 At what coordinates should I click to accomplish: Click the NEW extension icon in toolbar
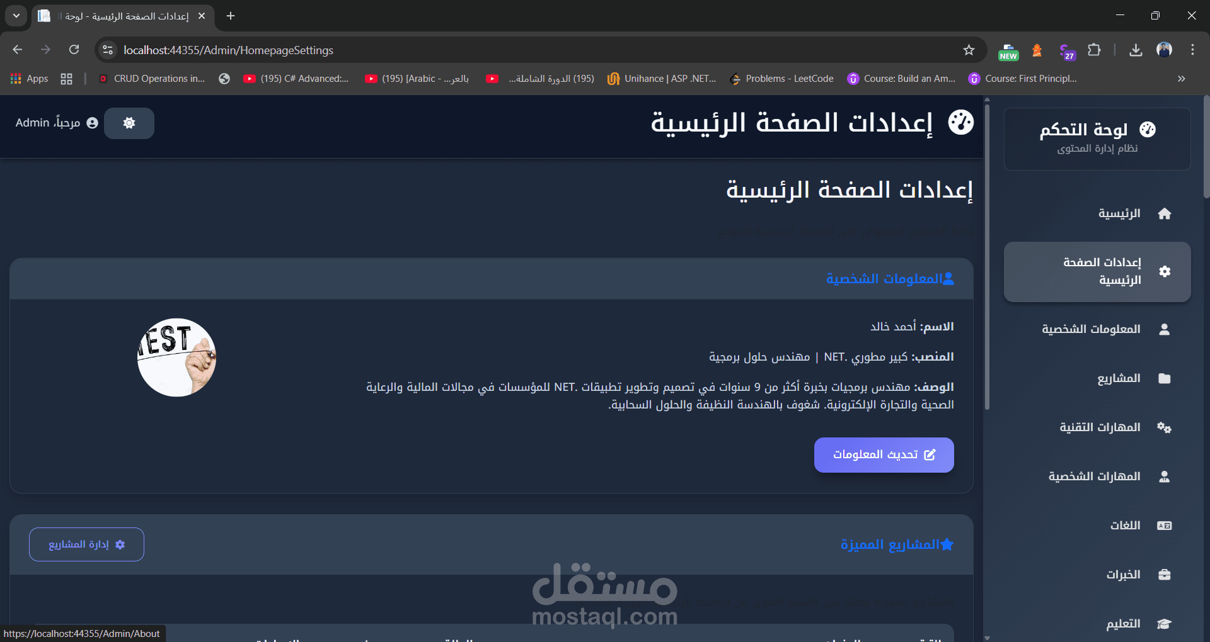[1008, 52]
